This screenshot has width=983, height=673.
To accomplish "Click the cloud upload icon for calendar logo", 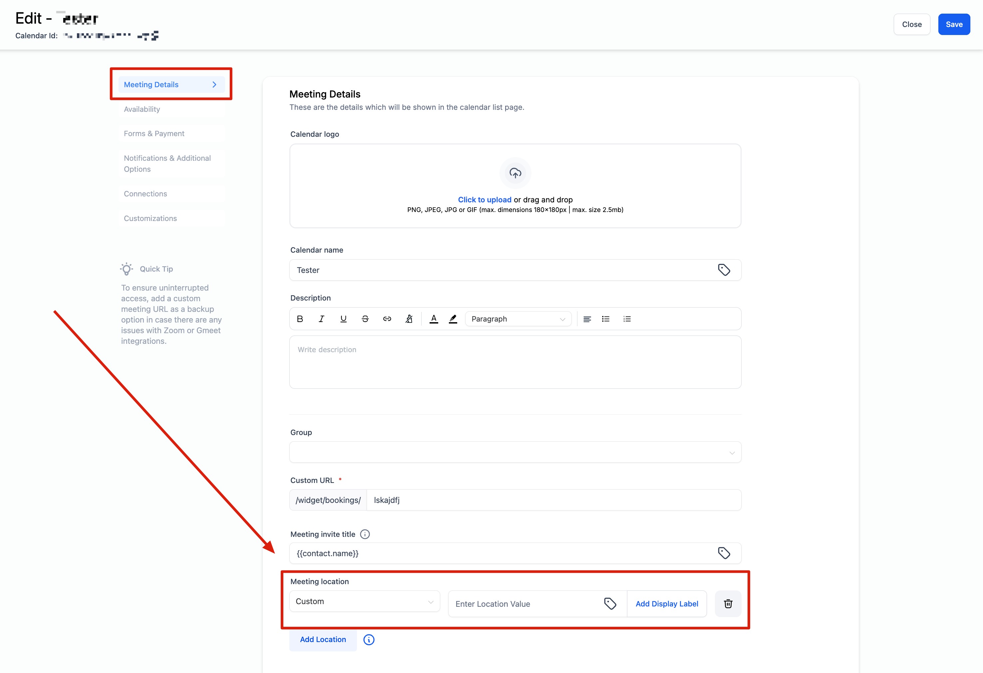I will (515, 173).
